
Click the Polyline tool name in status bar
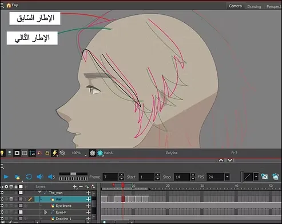[x=172, y=153]
